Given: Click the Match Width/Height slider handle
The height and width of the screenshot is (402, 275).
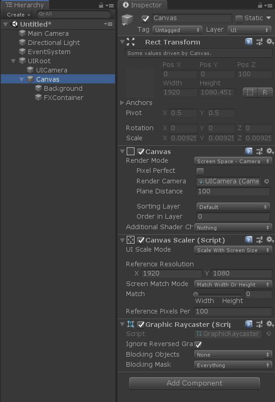Looking at the screenshot, I should [196, 294].
